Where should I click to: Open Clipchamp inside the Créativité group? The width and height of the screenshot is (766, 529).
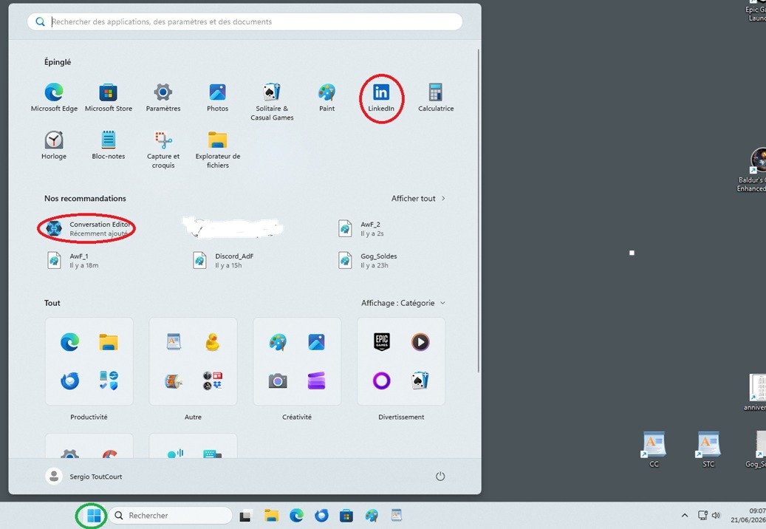(x=317, y=380)
